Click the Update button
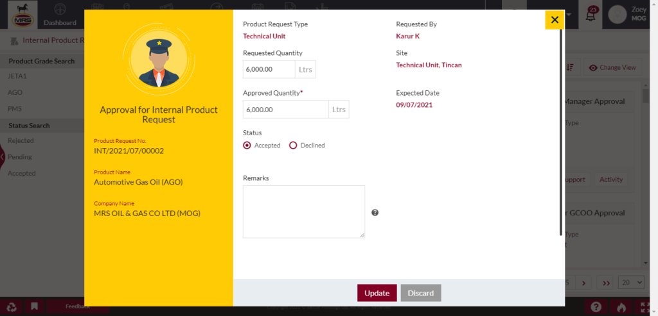The height and width of the screenshot is (316, 658). 377,293
